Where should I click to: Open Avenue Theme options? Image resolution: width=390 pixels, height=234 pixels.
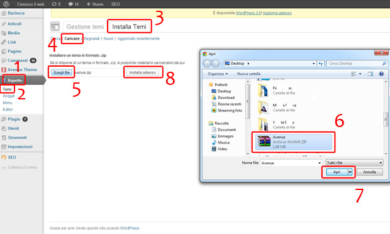point(22,70)
